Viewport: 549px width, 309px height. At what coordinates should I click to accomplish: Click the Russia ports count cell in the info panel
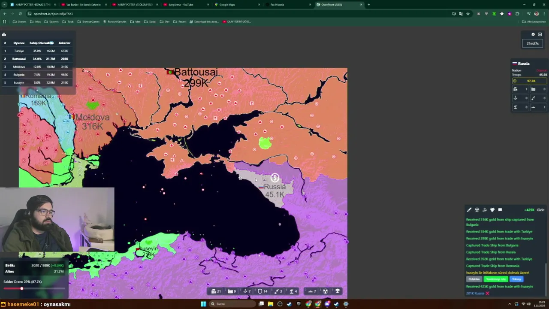click(x=521, y=98)
